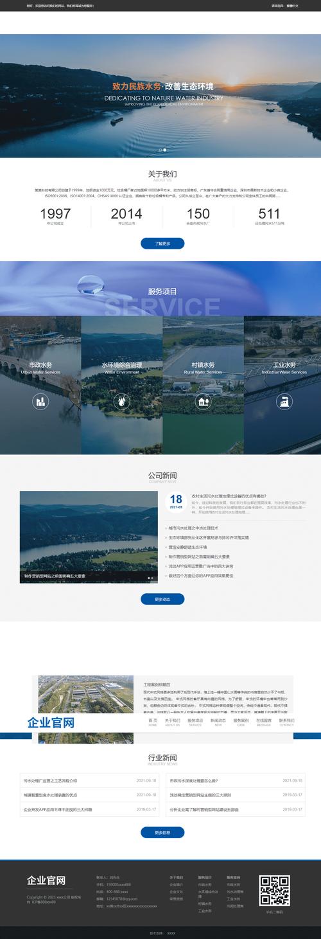Click footer link 工业水务 under 服务项目
Image resolution: width=321 pixels, height=939 pixels.
[205, 911]
